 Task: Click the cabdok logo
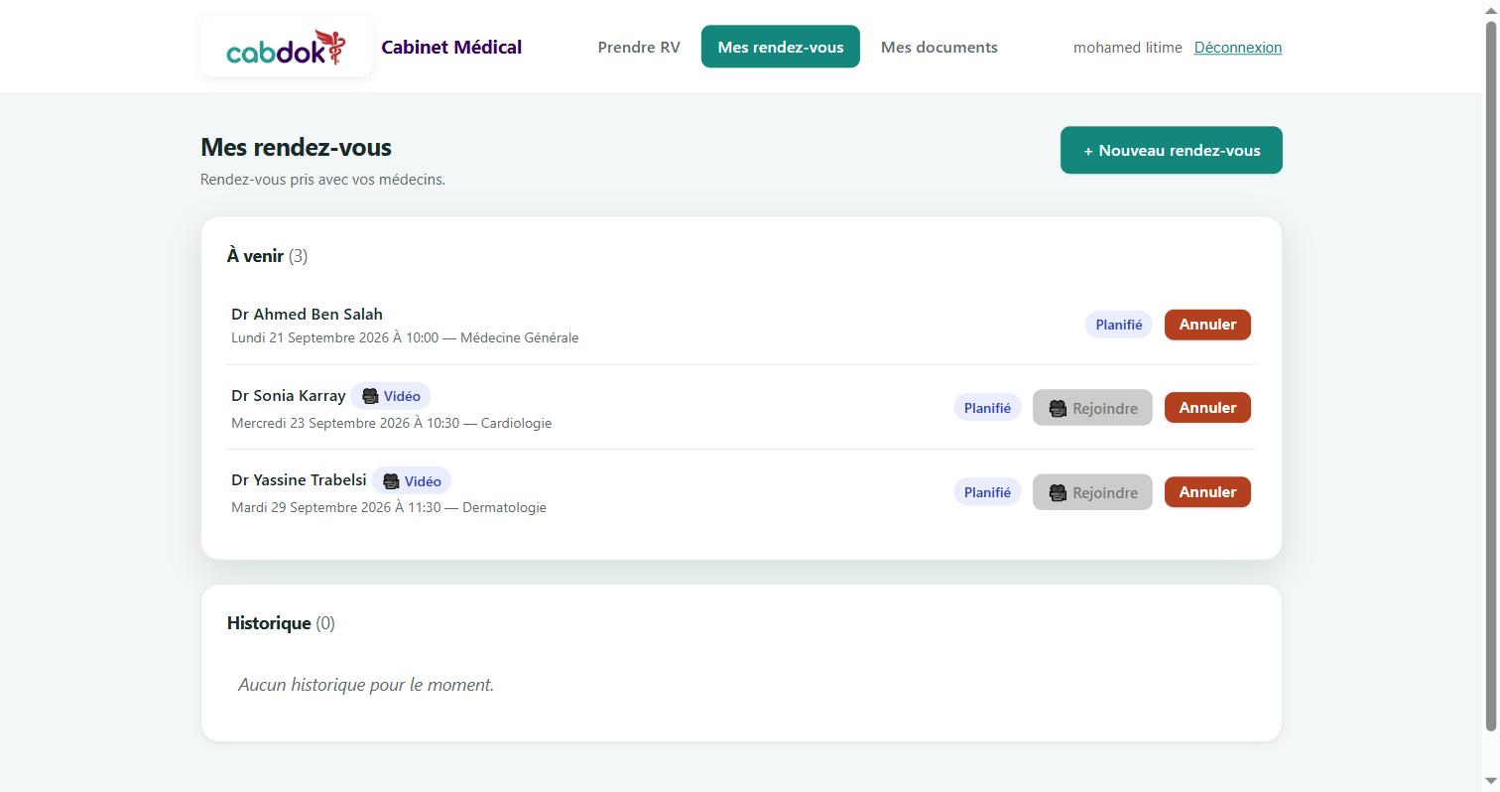[x=287, y=47]
